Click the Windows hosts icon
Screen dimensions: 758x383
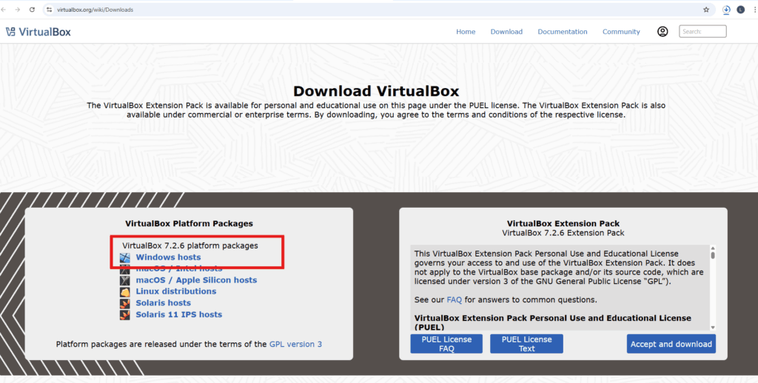tap(124, 257)
